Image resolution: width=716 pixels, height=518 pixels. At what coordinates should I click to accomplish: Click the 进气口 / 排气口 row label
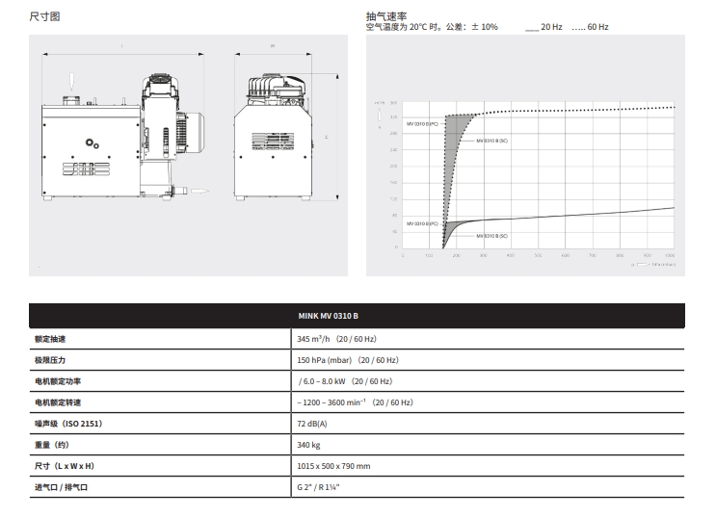click(61, 487)
